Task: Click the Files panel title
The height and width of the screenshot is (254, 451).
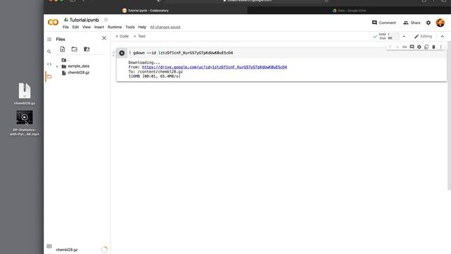Action: pos(61,40)
